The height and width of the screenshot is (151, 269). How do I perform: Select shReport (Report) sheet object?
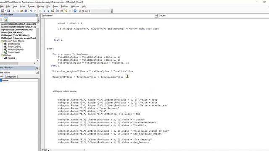[16, 49]
